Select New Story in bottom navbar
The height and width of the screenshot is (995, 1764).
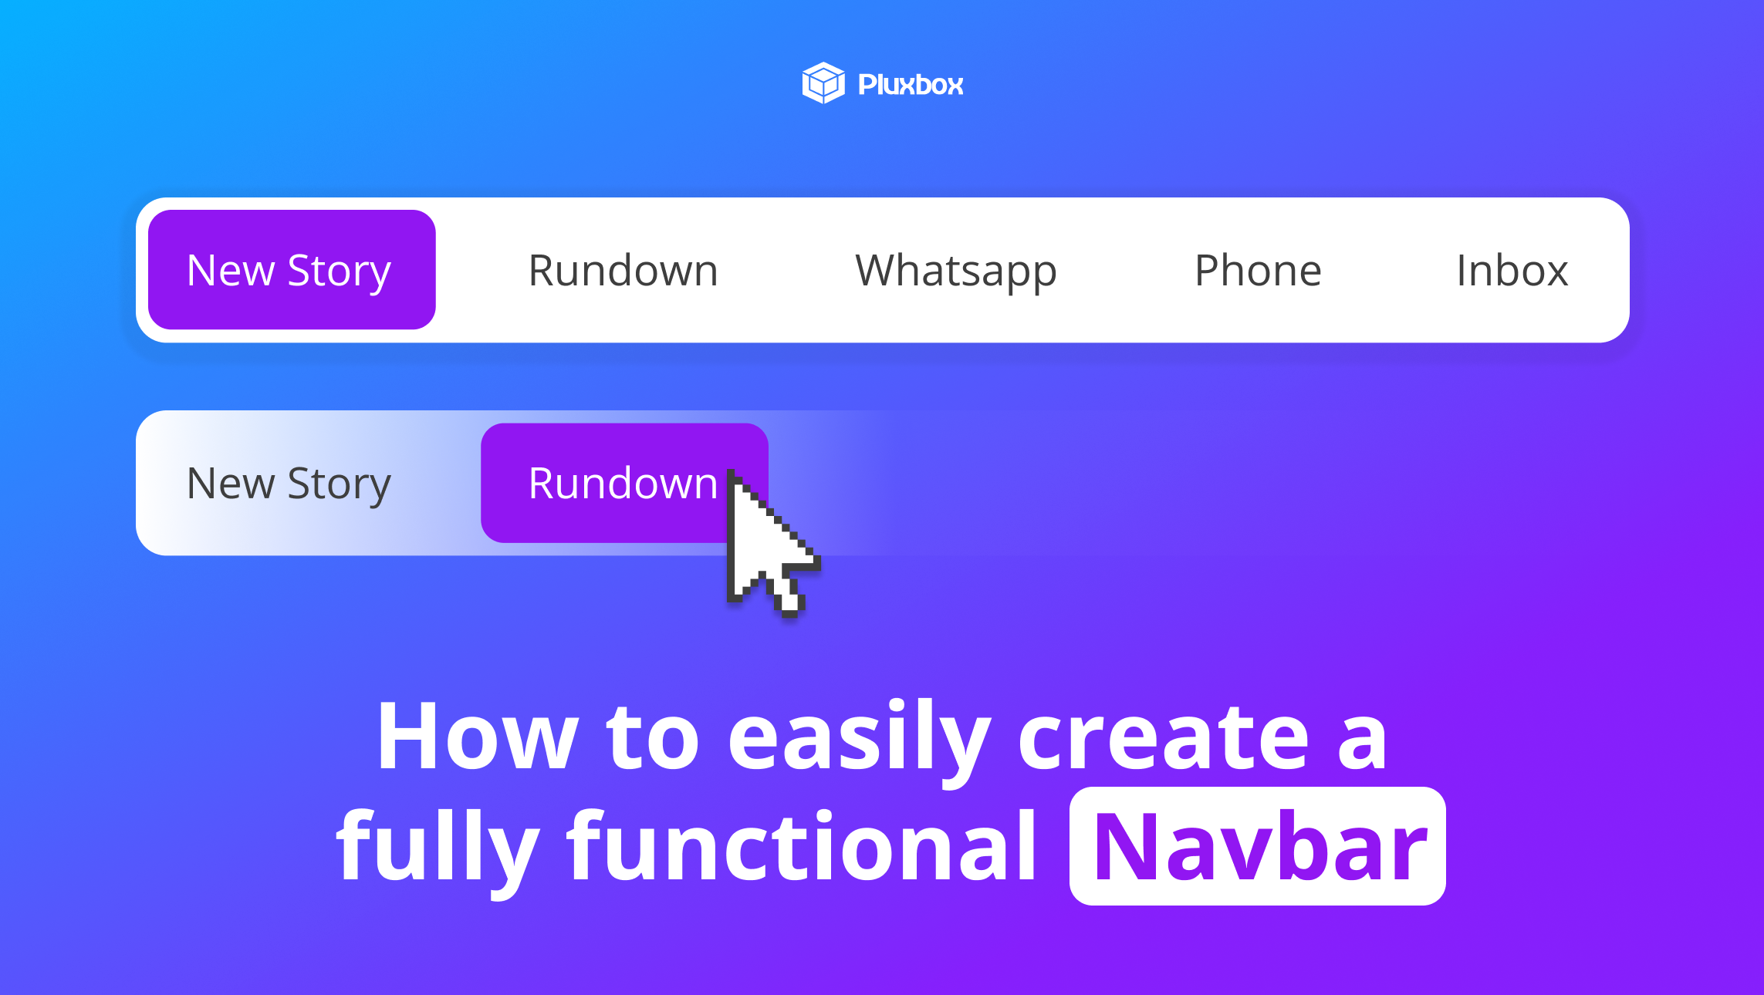point(289,483)
